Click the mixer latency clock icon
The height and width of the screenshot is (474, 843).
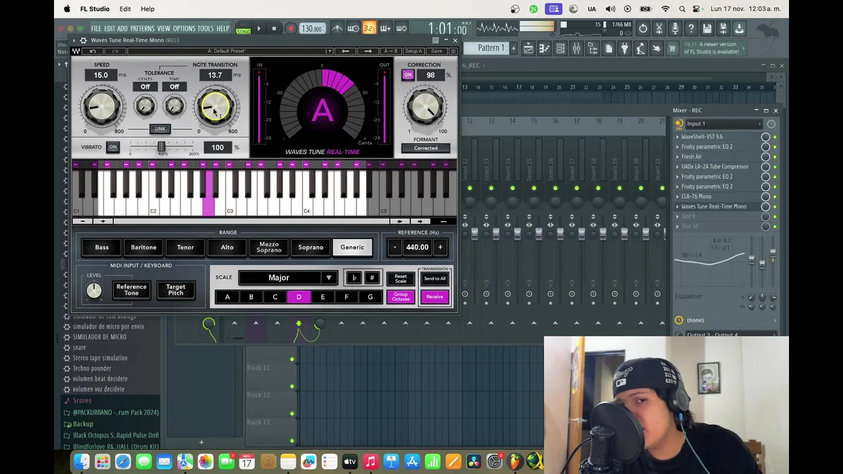pyautogui.click(x=771, y=124)
